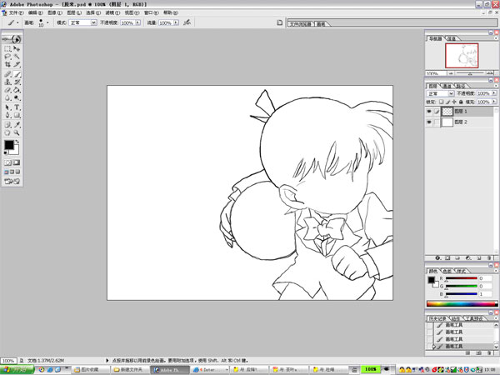
Task: Add layer style button in Layers palette
Action: click(x=437, y=257)
